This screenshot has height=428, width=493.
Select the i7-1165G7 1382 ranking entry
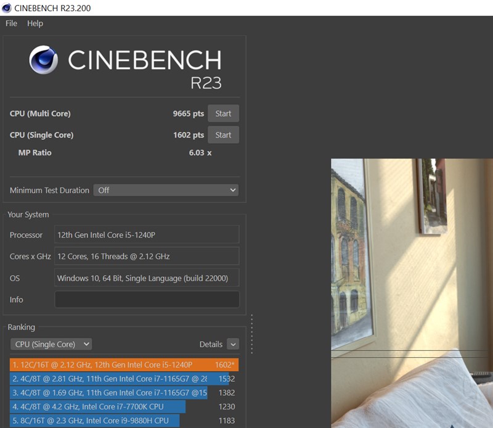coord(124,392)
